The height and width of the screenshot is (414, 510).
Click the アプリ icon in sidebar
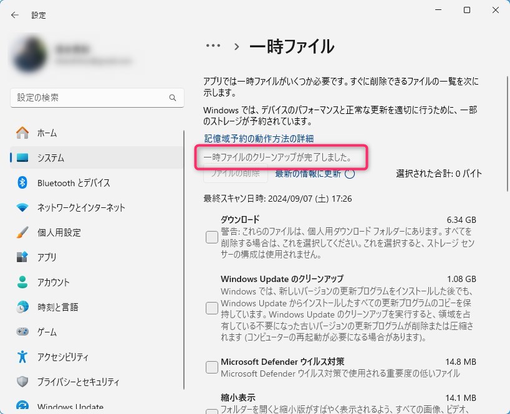(x=22, y=257)
